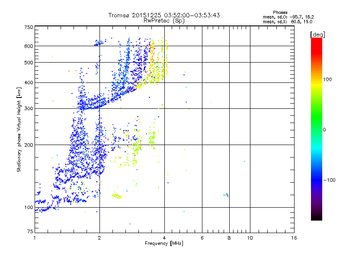The image size is (346, 259).
Task: Click the x-axis label '6'
Action: point(202,238)
